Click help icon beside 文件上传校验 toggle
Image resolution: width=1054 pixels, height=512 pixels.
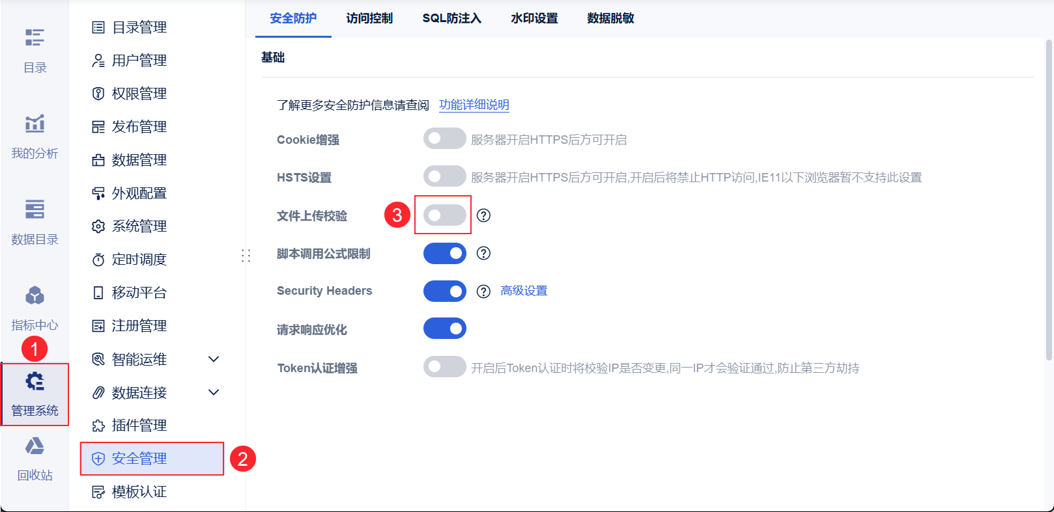(483, 215)
